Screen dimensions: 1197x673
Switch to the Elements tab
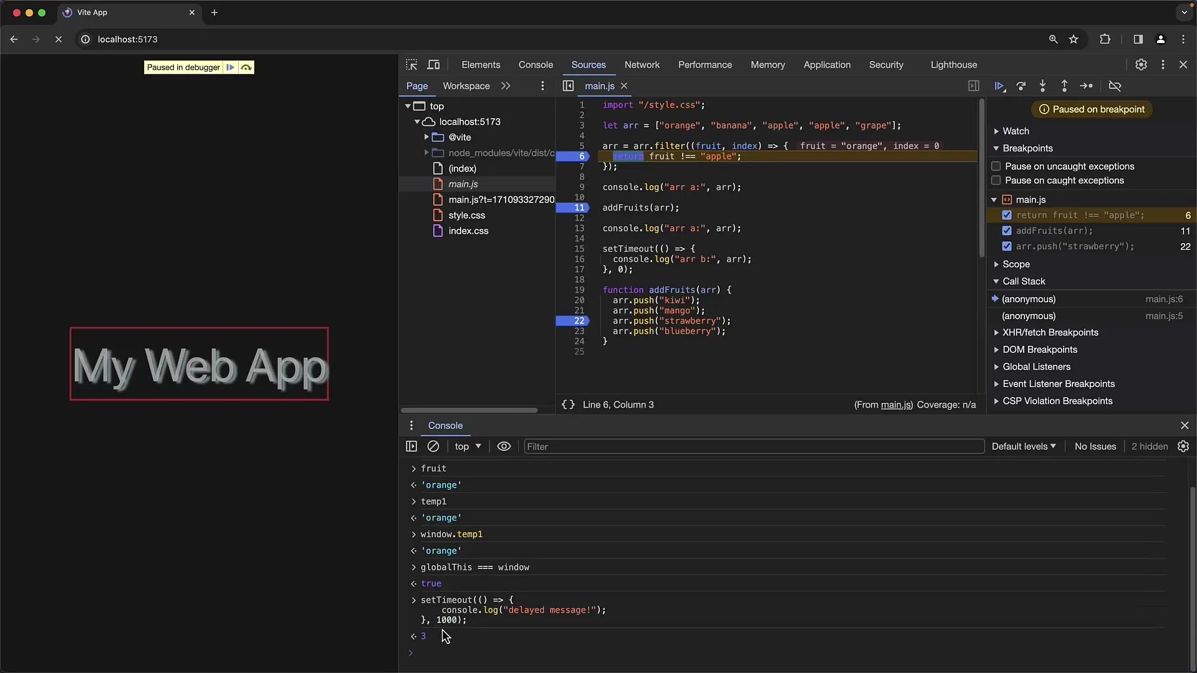(x=480, y=64)
